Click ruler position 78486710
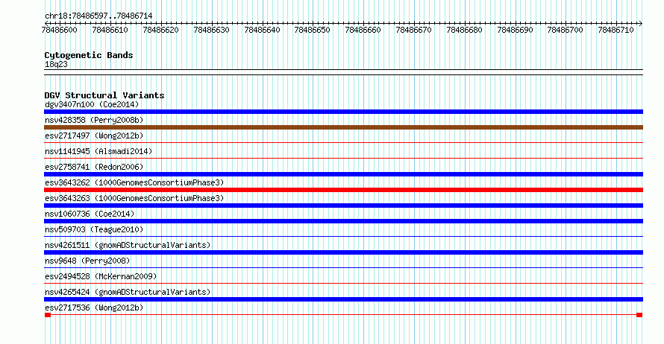 pos(616,30)
